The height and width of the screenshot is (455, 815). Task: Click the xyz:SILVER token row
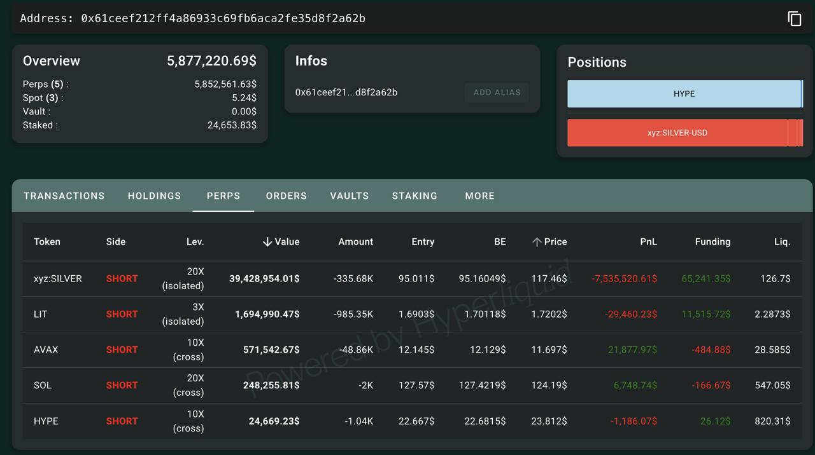pyautogui.click(x=58, y=278)
